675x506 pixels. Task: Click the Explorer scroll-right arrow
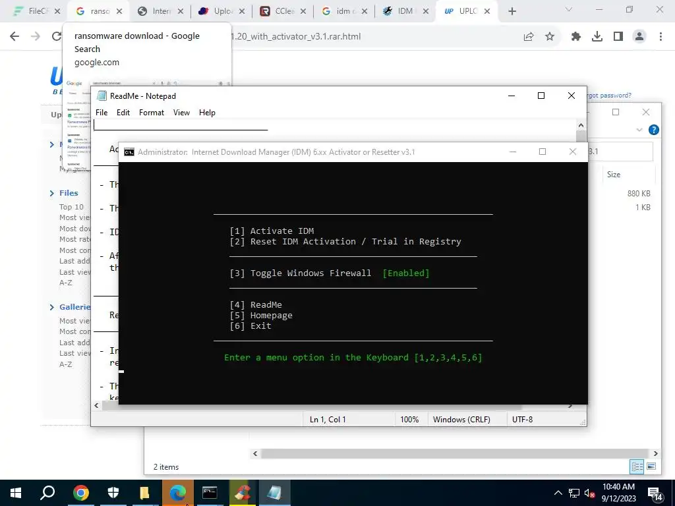[x=656, y=453]
